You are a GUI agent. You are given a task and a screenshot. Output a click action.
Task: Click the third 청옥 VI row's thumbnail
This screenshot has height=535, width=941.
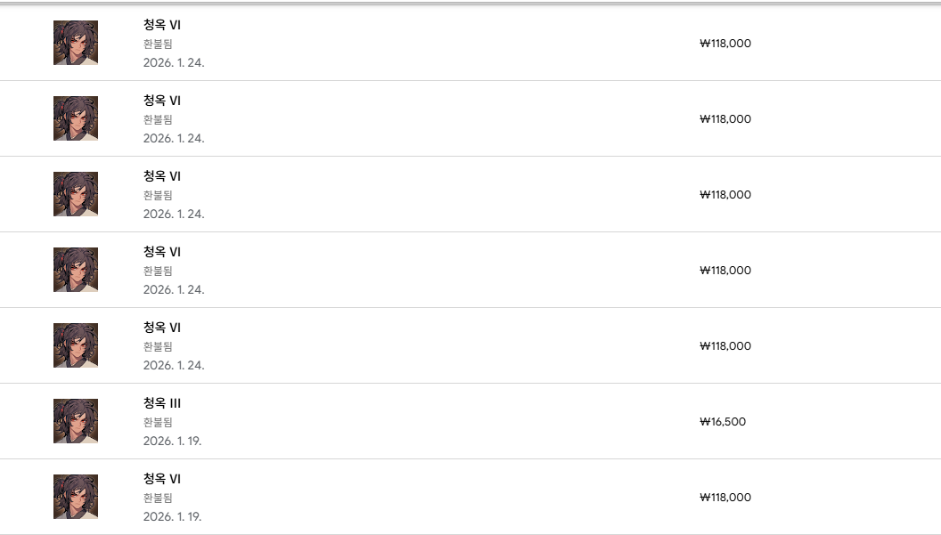click(76, 194)
